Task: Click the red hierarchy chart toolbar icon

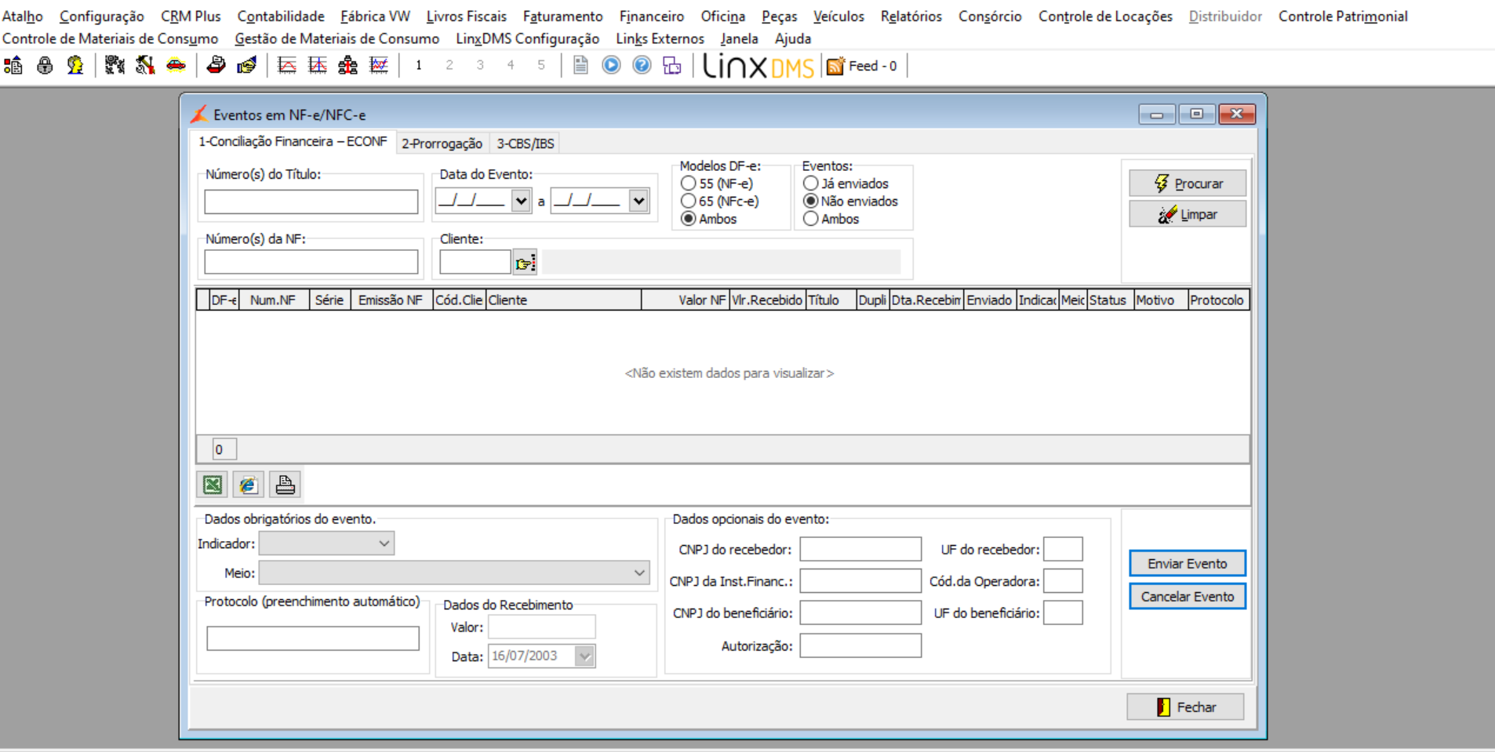Action: (348, 66)
